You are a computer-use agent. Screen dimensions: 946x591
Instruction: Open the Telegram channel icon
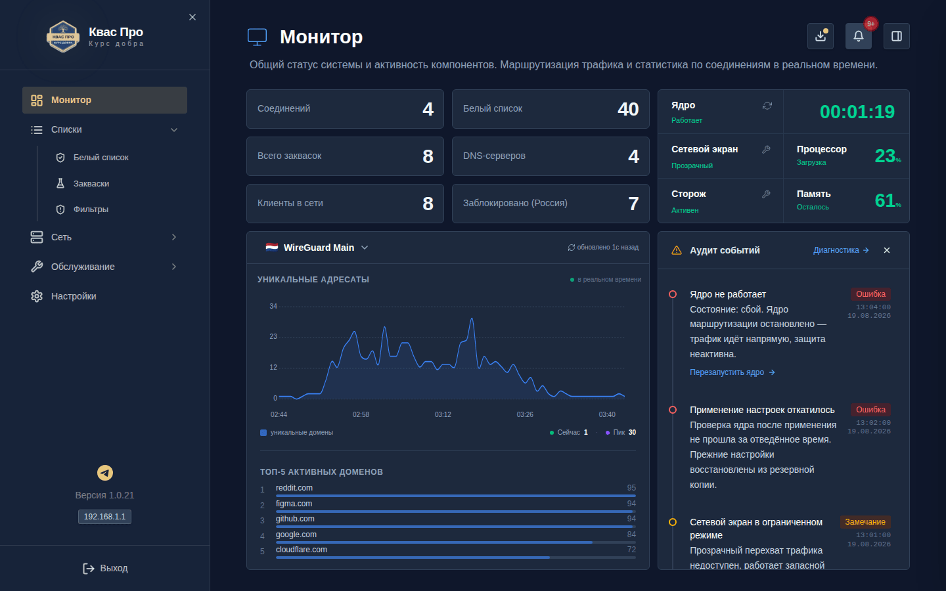tap(105, 473)
